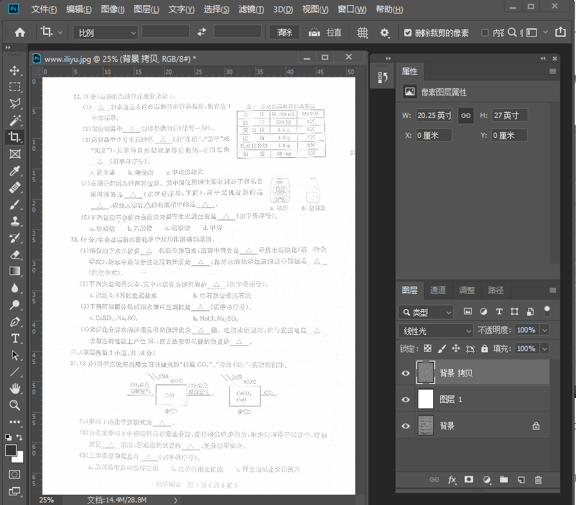Image resolution: width=576 pixels, height=505 pixels.
Task: Select the Clone Stamp tool
Action: tap(15, 221)
